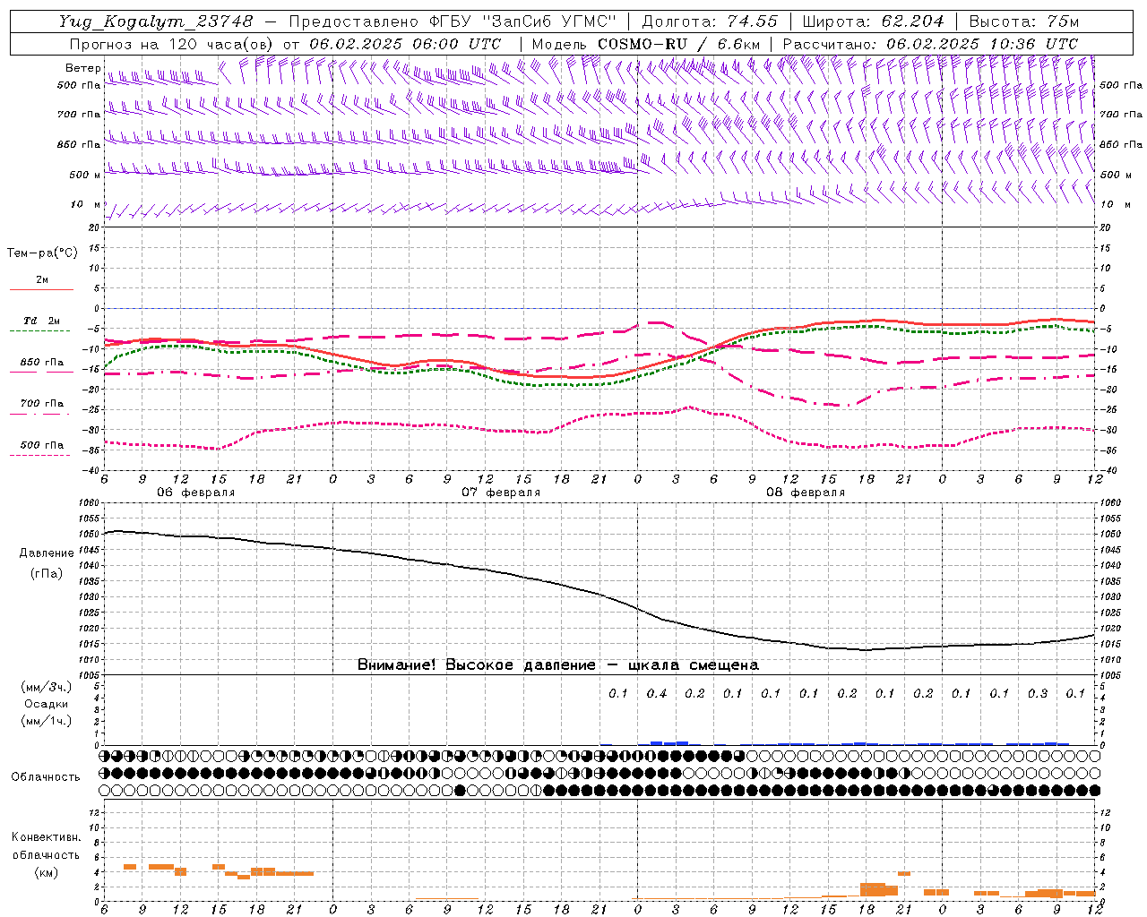Click the '06 февраля' date label

point(196,493)
